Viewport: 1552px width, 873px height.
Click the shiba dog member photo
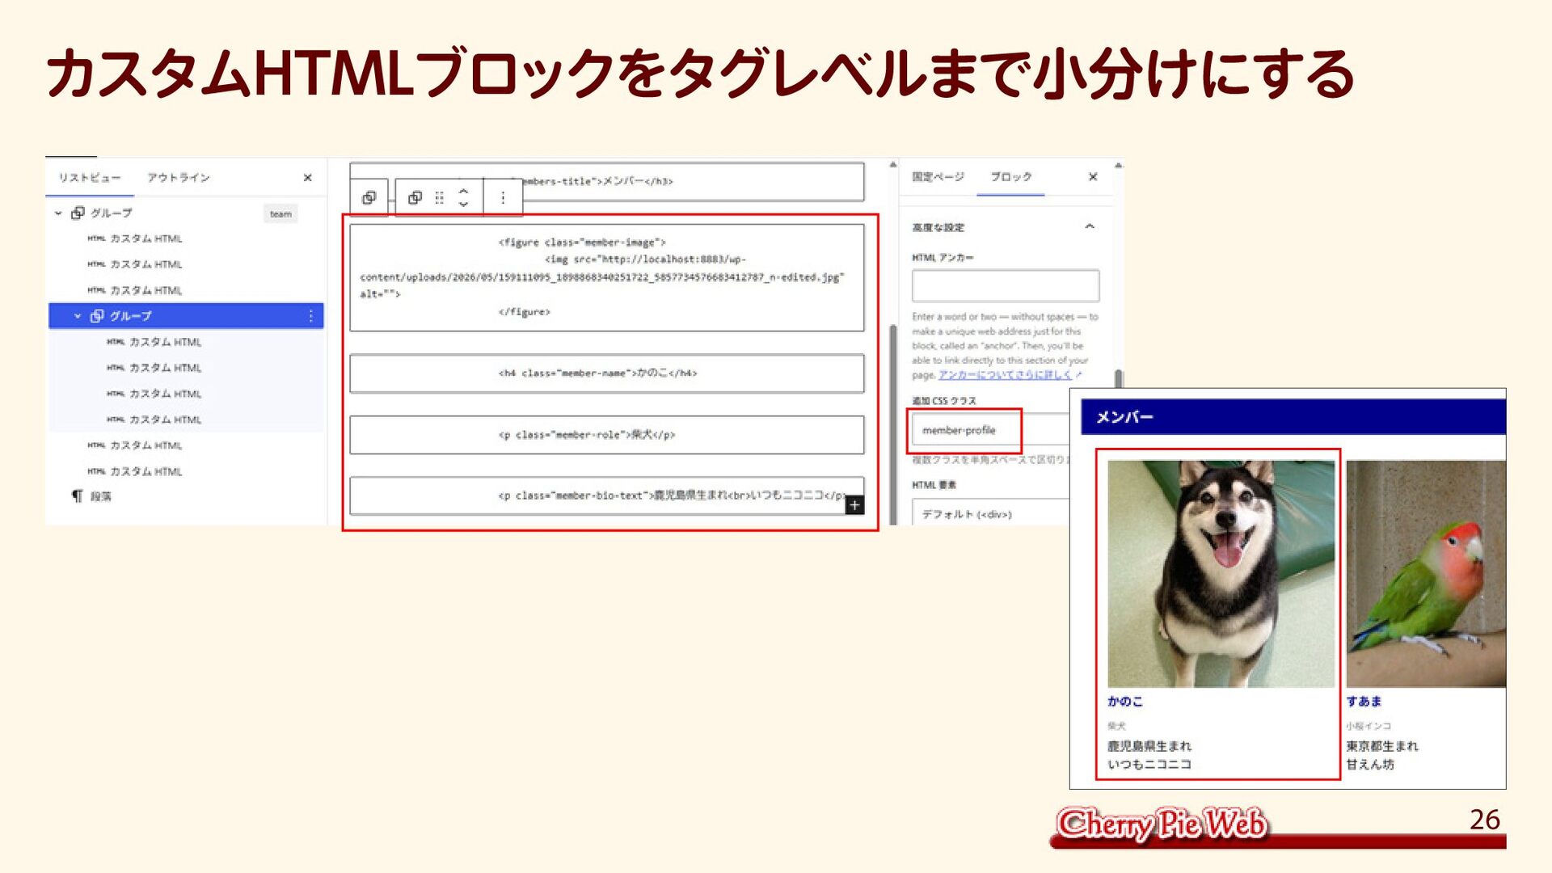(x=1221, y=574)
